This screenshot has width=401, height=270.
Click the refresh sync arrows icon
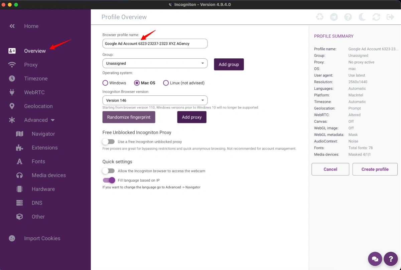point(376,17)
